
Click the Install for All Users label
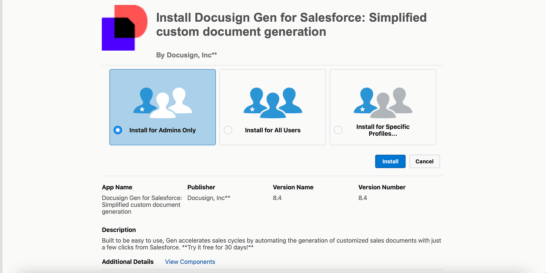pyautogui.click(x=273, y=130)
